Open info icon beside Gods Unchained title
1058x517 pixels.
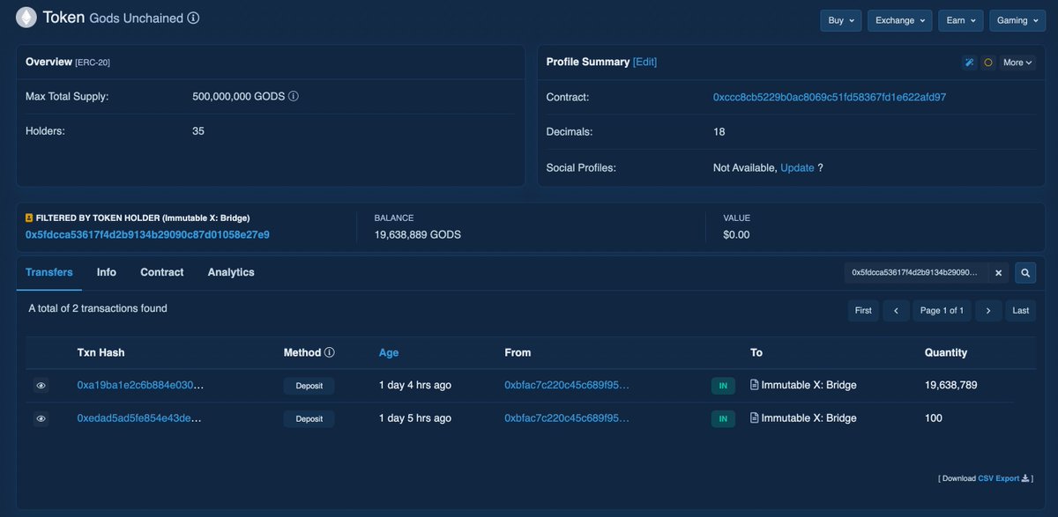(193, 18)
